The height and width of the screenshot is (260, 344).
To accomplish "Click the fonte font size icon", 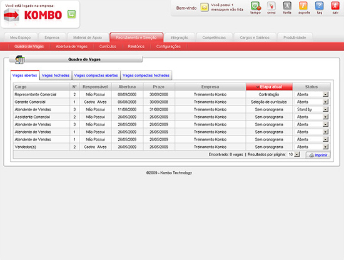I will pos(287,6).
